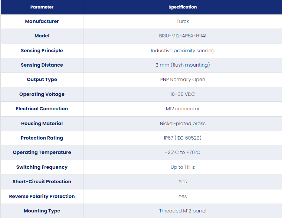
Task: Click the Sensing Principle label
Action: (x=42, y=50)
